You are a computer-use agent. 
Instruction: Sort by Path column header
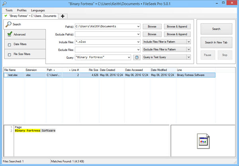54,70
